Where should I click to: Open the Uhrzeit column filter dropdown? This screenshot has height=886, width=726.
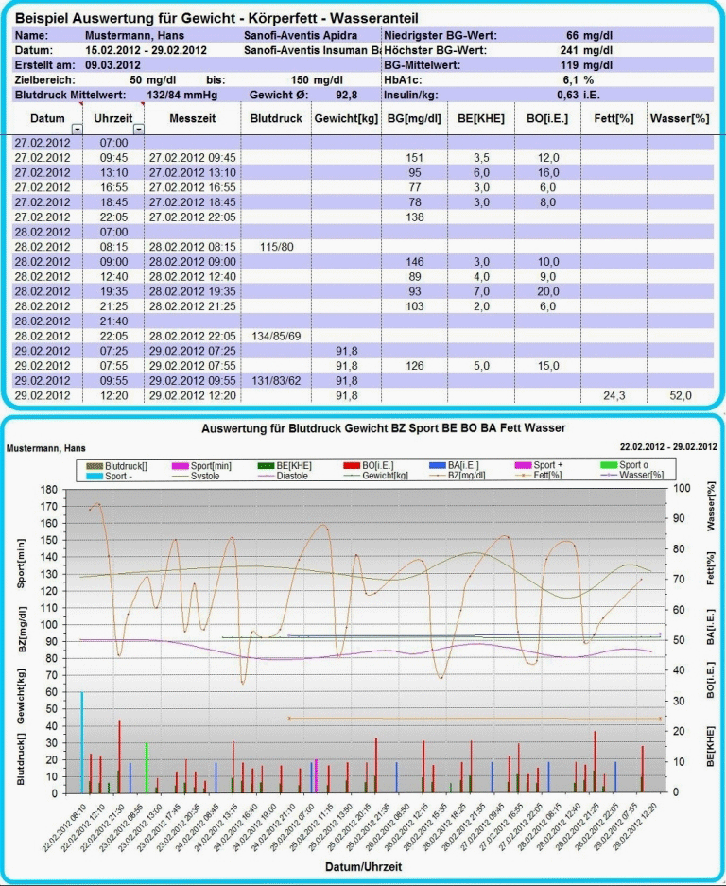tap(139, 128)
